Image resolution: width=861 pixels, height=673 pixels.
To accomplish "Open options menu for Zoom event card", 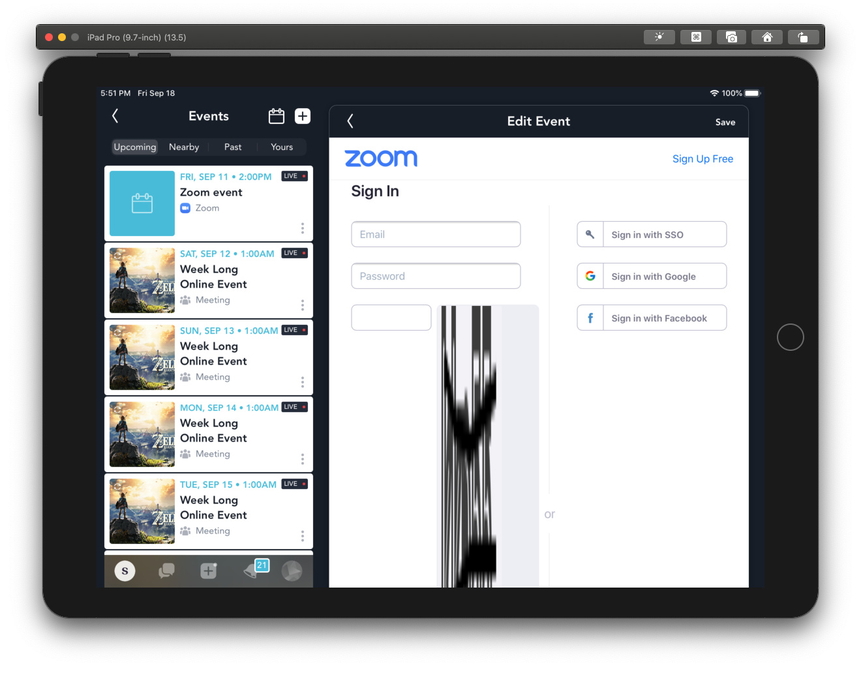I will [303, 228].
